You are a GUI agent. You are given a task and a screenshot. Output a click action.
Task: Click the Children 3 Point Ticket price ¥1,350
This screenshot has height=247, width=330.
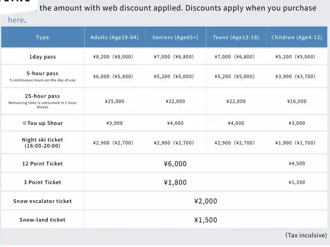click(x=296, y=182)
